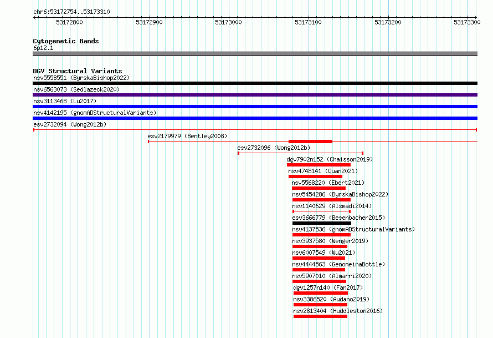Screen dimensions: 493x338
Task: Select the black esv3666779 variant bar
Action: (x=322, y=223)
